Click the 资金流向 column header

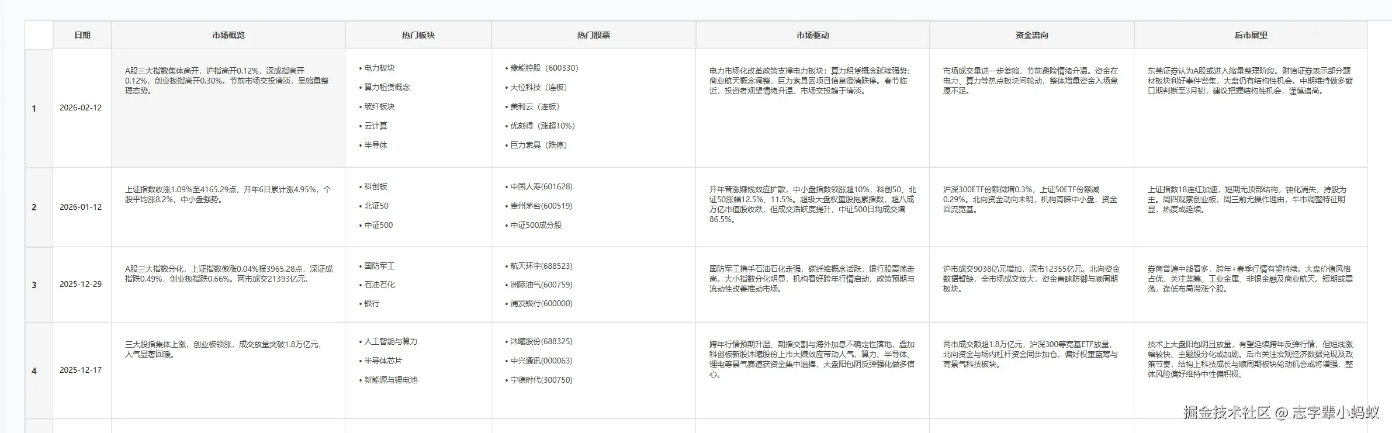[x=1032, y=35]
